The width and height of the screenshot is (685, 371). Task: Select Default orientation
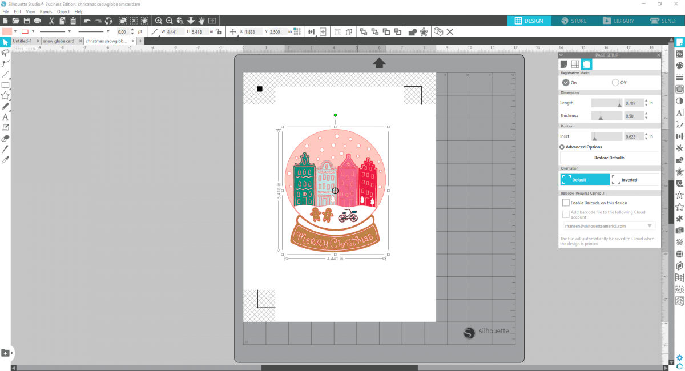pyautogui.click(x=584, y=179)
